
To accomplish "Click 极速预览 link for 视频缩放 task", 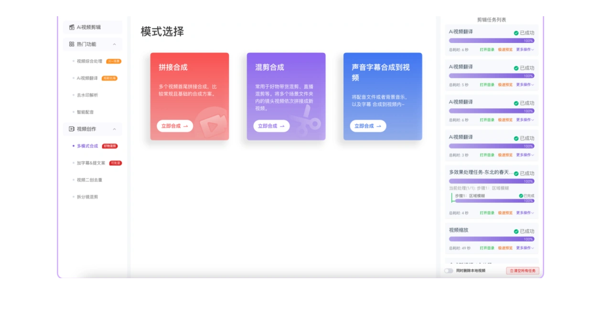I will pos(505,248).
